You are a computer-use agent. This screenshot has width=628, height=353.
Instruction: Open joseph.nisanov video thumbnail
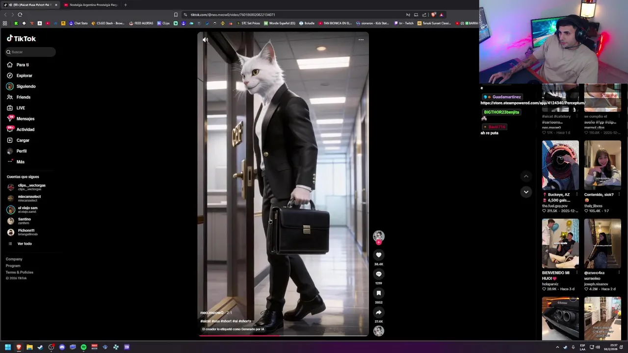[602, 244]
